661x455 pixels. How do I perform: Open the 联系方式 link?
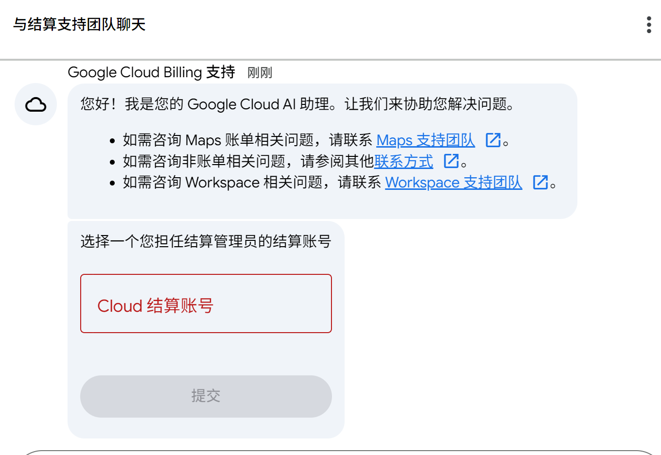[x=403, y=161]
